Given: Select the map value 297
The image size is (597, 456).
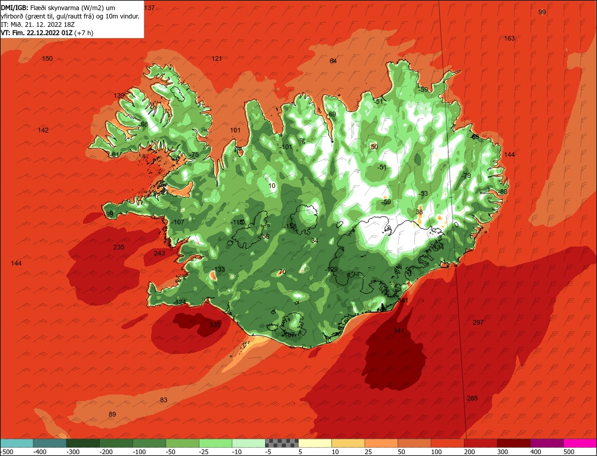Looking at the screenshot, I should tap(478, 322).
